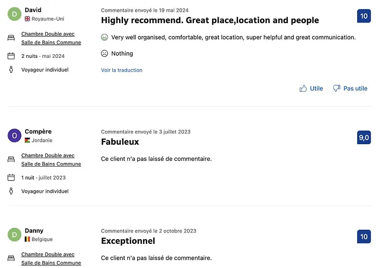Click the Jordan flag next to Jordanie
376x268 pixels.
[27, 140]
